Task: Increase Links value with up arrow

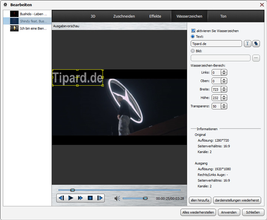Action: pyautogui.click(x=224, y=71)
